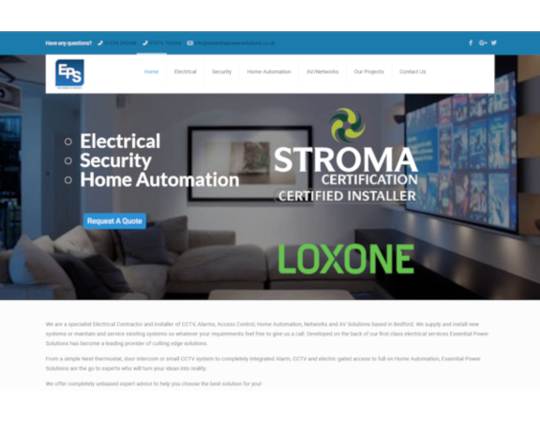
Task: Click the EPS logo
Action: click(69, 74)
